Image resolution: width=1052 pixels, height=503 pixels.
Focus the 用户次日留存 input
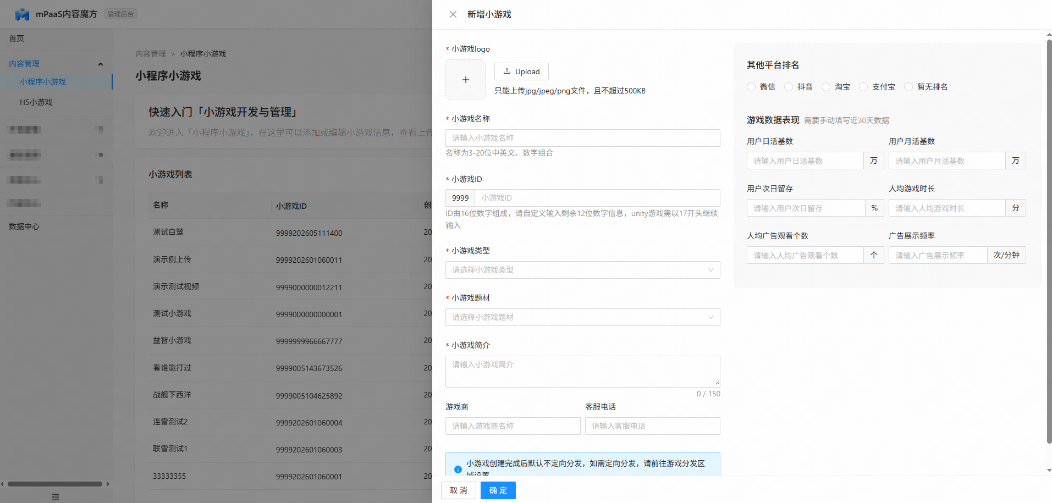806,208
